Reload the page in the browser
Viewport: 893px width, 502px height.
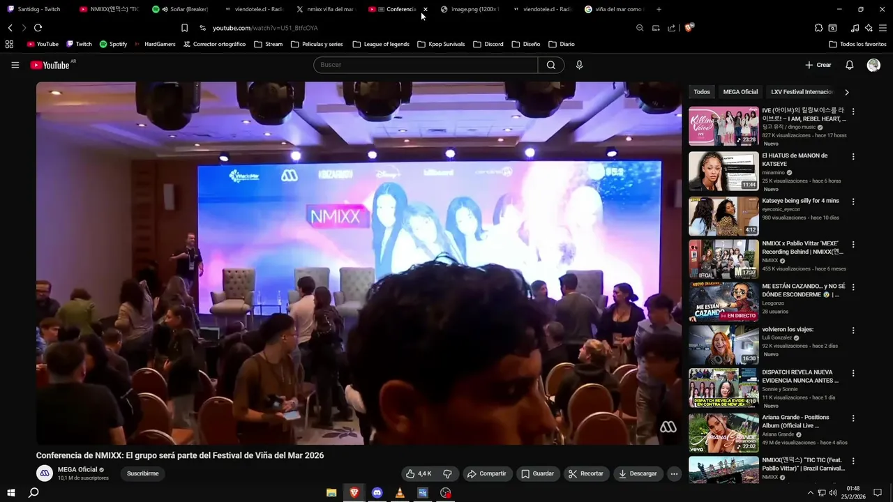point(38,28)
